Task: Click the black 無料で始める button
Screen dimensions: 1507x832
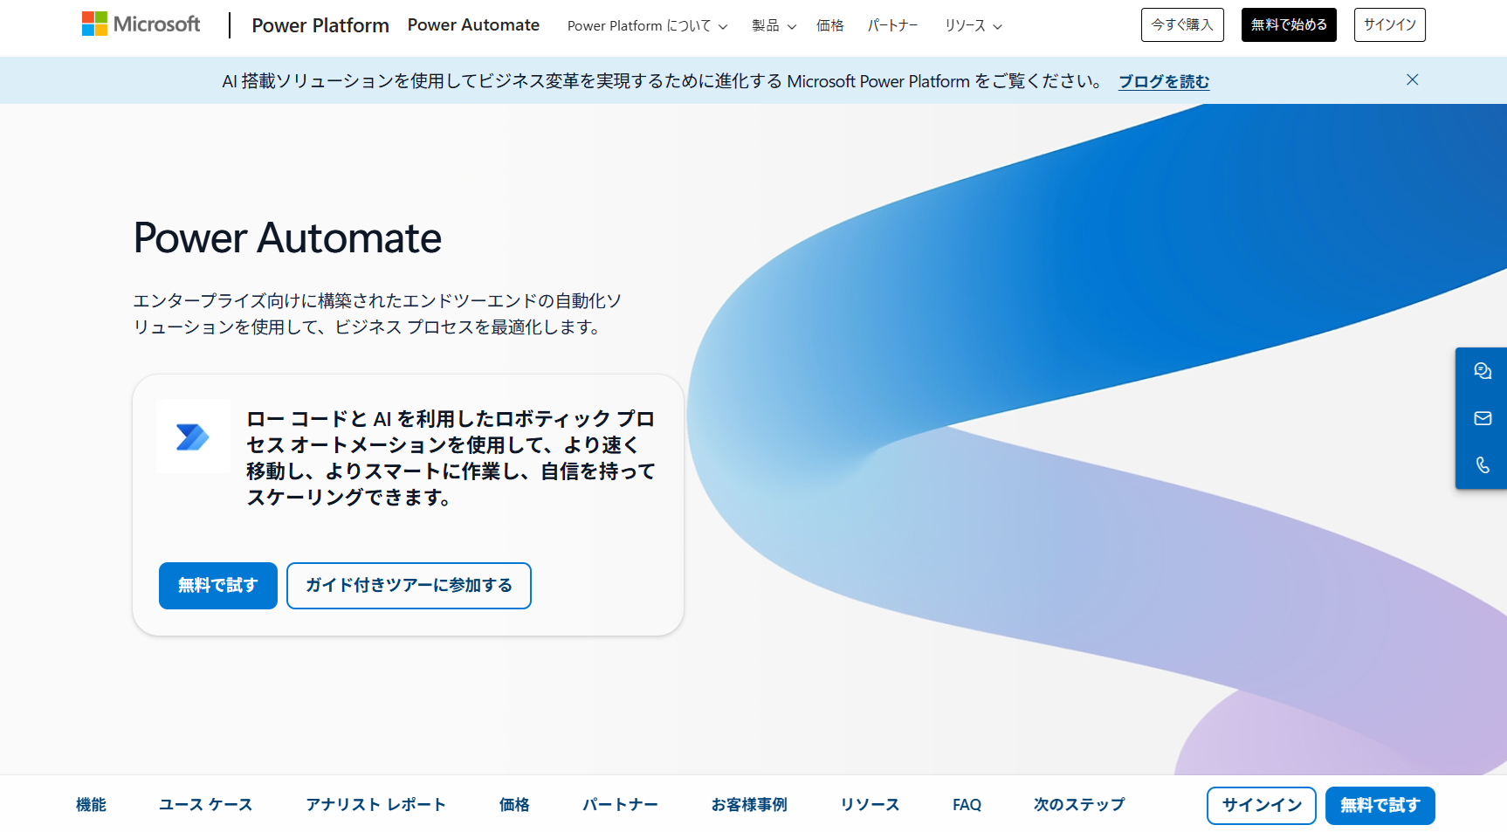Action: pyautogui.click(x=1288, y=24)
